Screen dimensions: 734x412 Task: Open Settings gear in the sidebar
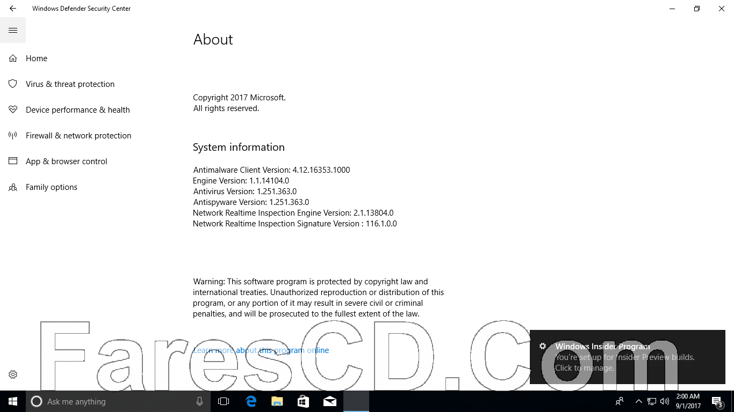click(x=13, y=374)
